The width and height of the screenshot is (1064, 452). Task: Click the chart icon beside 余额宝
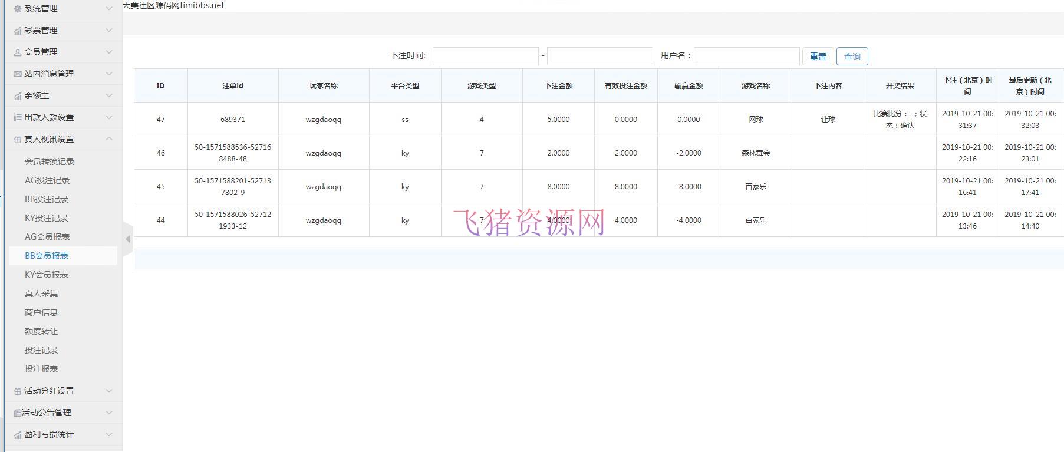tap(18, 96)
